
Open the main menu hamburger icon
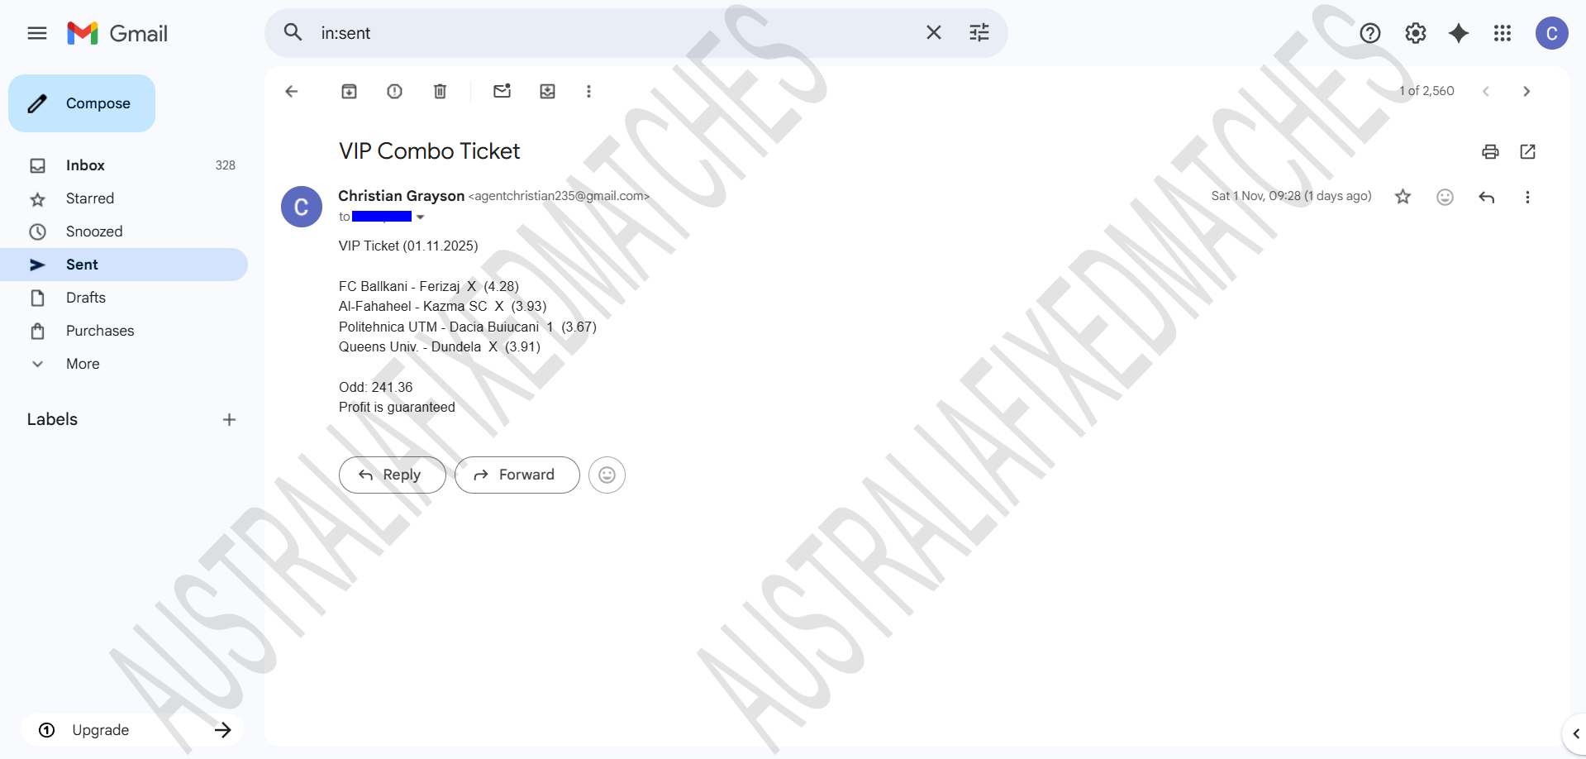coord(37,33)
